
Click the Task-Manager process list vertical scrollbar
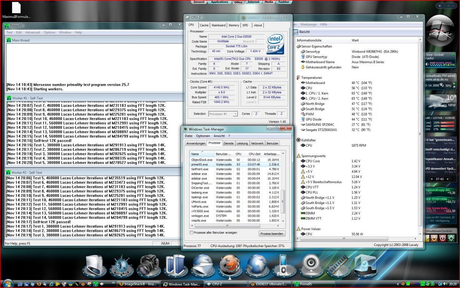[283, 187]
